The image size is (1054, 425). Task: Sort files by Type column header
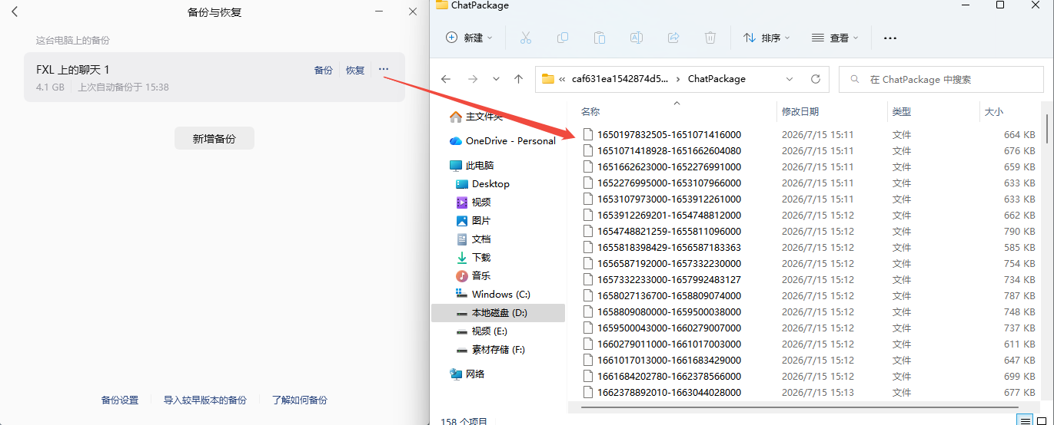click(902, 112)
